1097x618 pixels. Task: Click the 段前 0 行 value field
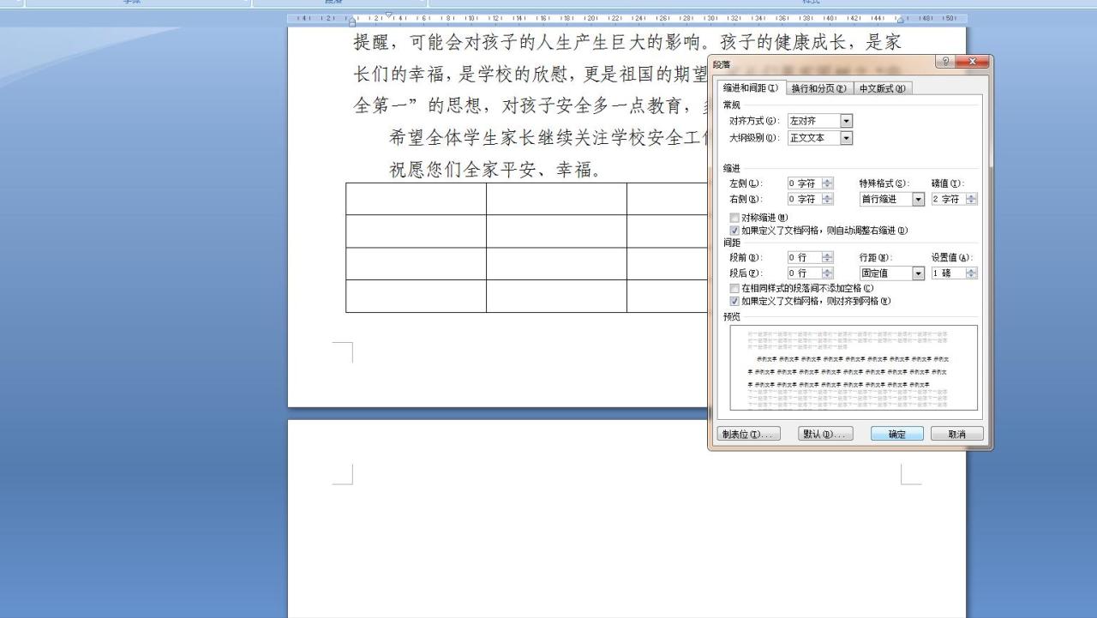pos(805,257)
